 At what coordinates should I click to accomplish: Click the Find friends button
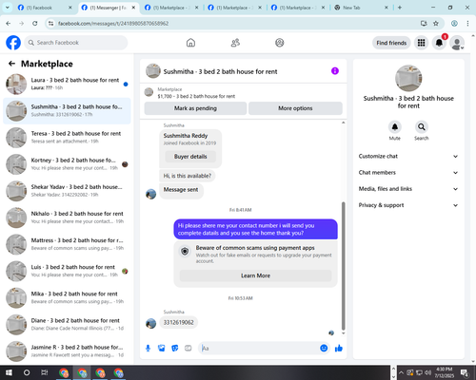click(x=391, y=43)
